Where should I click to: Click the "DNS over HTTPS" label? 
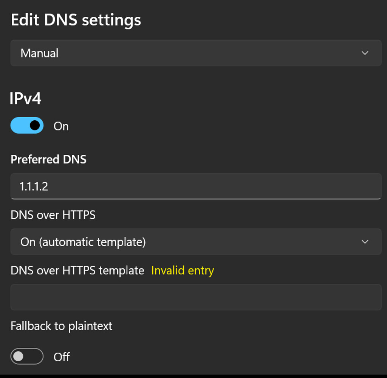[53, 215]
